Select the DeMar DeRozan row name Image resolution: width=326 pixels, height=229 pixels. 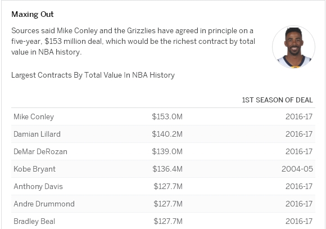click(40, 151)
